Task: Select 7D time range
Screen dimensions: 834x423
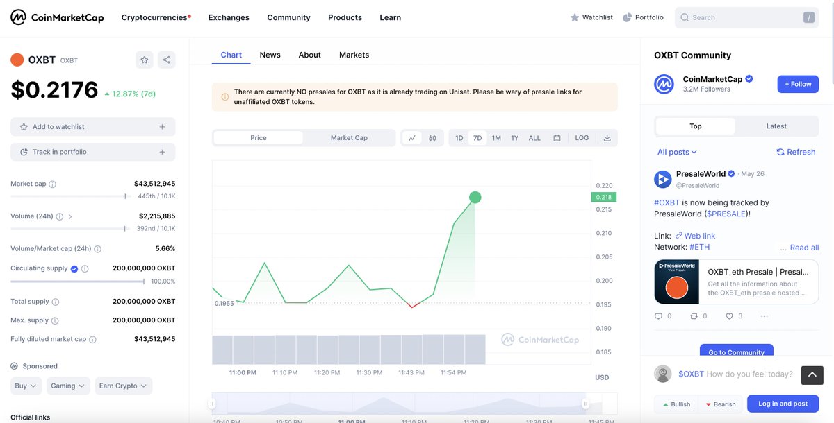Action: (x=477, y=138)
